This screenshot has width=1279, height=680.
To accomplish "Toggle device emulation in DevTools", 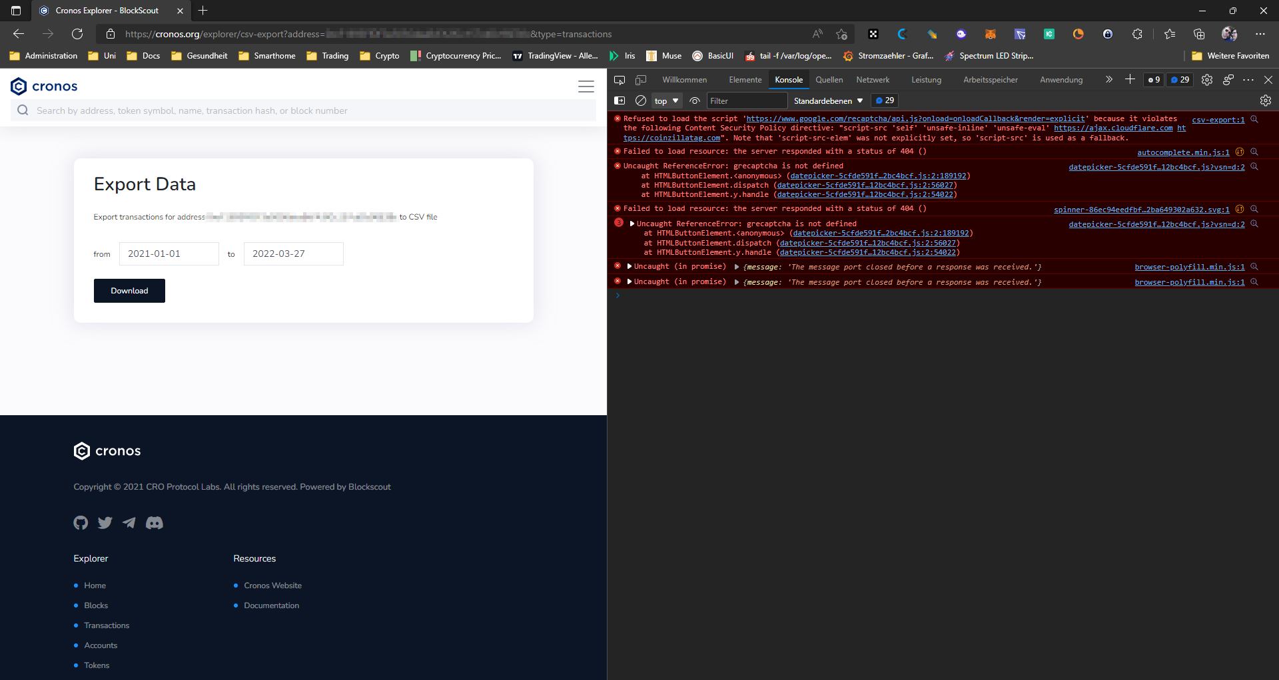I will click(641, 80).
